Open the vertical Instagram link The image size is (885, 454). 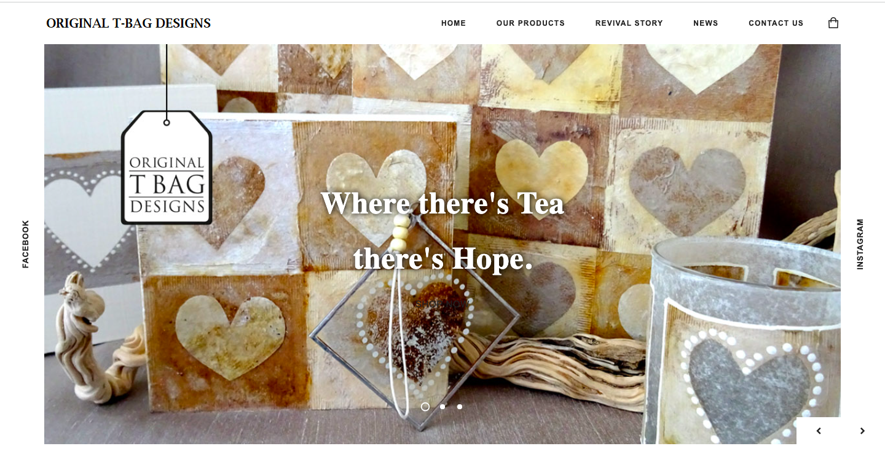tap(860, 244)
